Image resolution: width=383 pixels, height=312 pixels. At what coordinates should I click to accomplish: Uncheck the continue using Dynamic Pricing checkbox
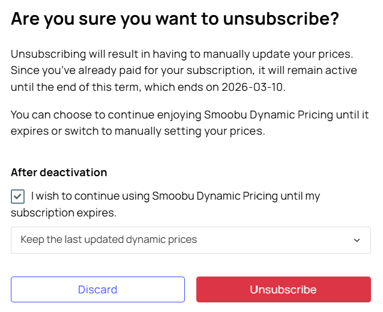[17, 197]
